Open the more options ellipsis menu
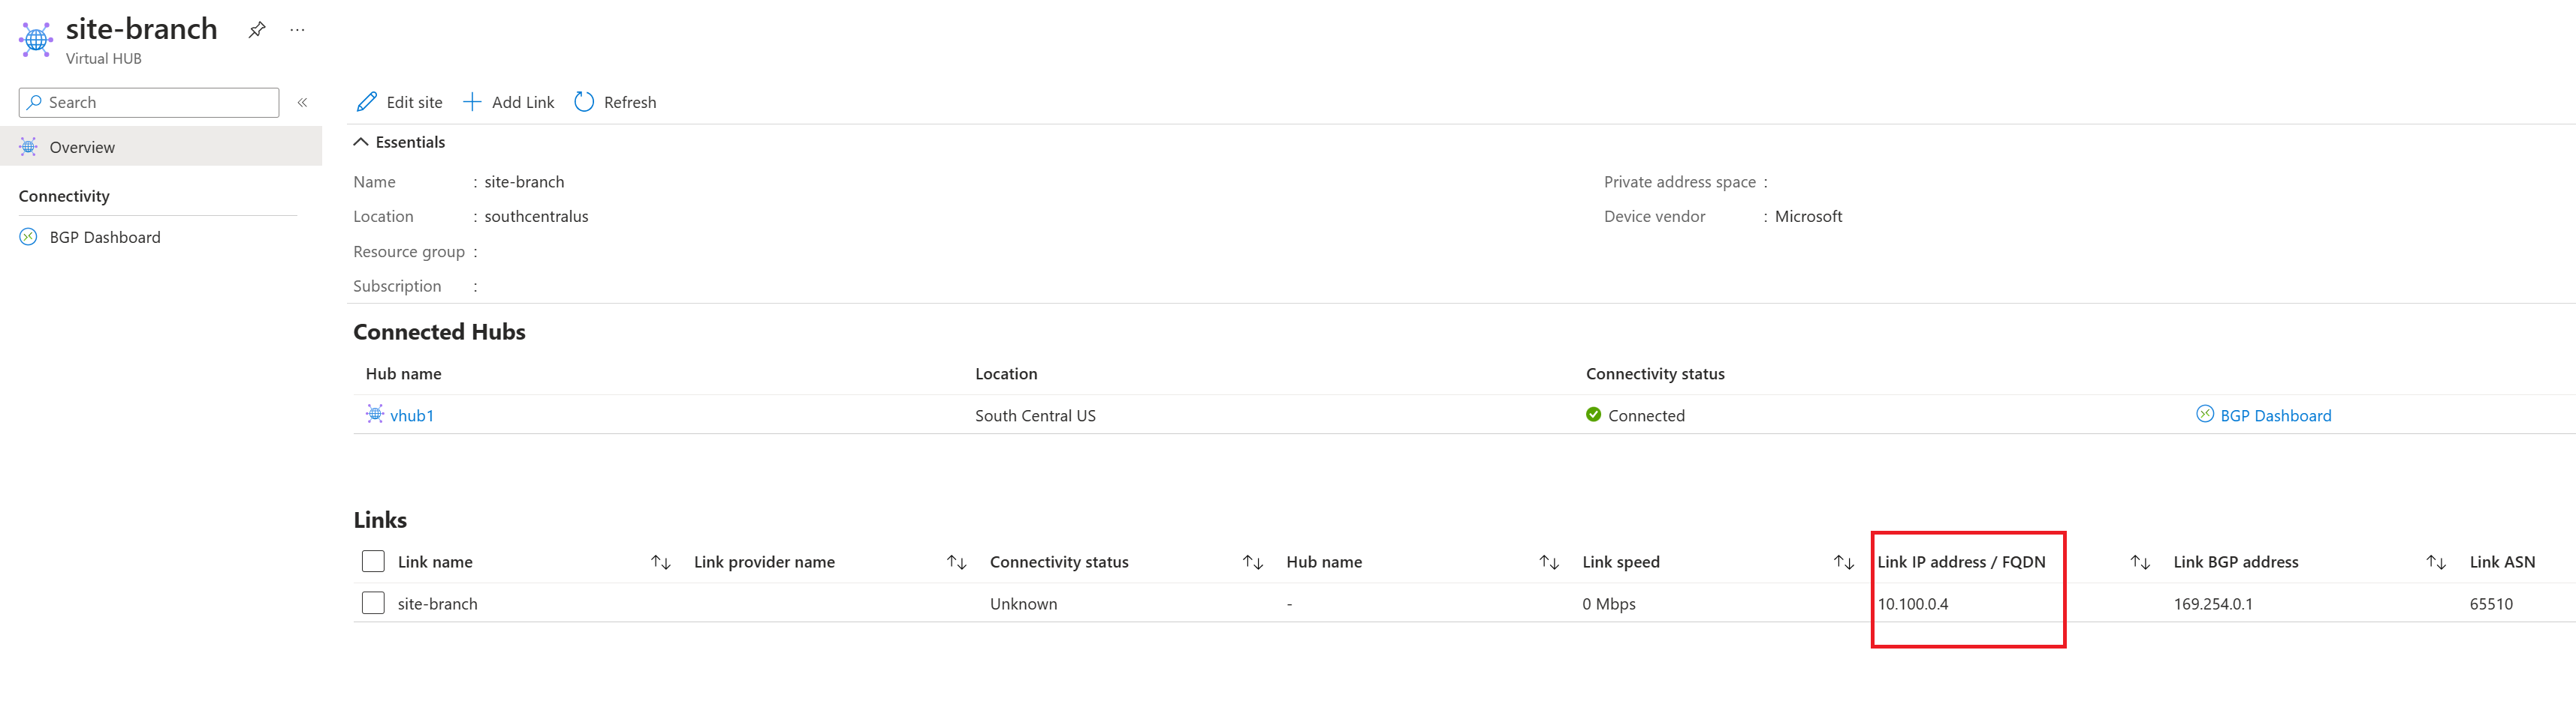The width and height of the screenshot is (2576, 701). click(297, 30)
